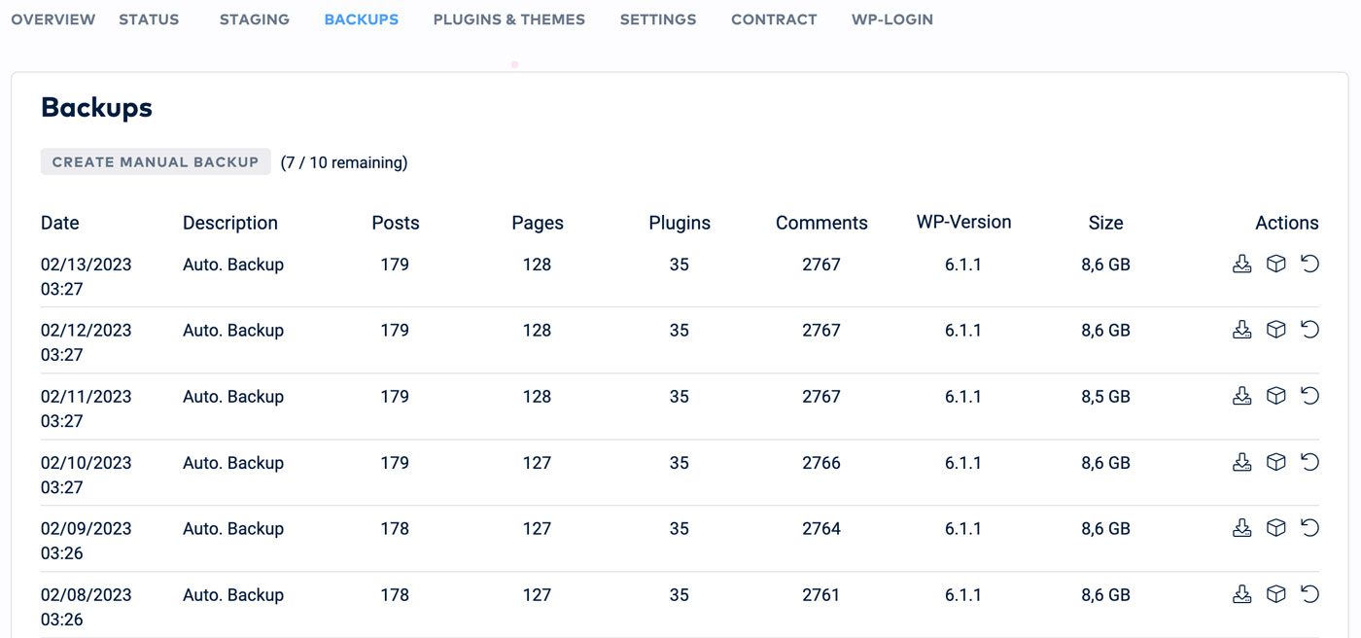The height and width of the screenshot is (638, 1361).
Task: Download the 02/12/2023 backup
Action: 1241,330
